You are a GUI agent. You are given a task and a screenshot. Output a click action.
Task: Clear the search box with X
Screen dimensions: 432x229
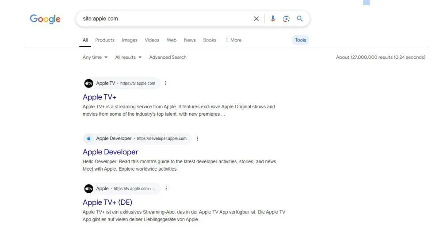coord(256,19)
